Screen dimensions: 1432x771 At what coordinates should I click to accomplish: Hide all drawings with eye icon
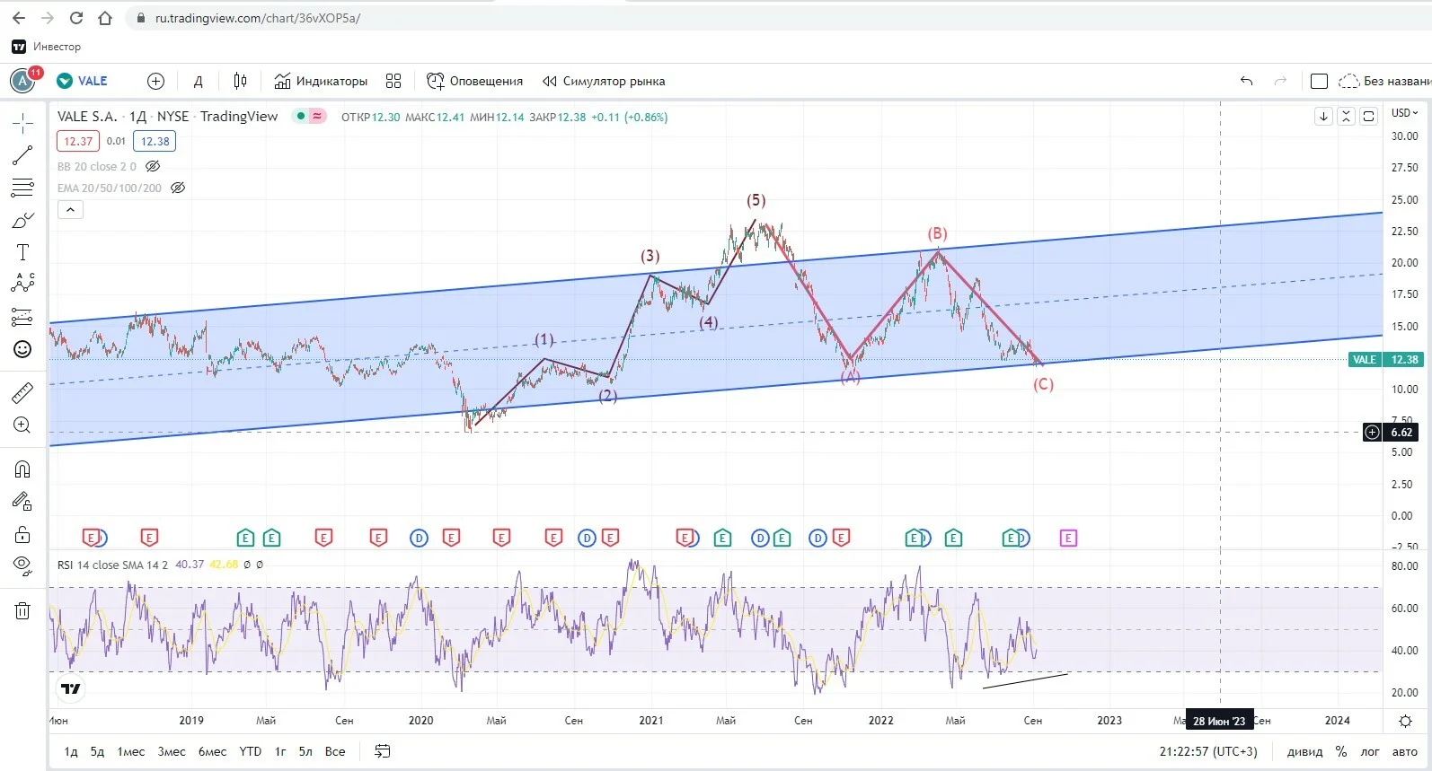[x=22, y=566]
